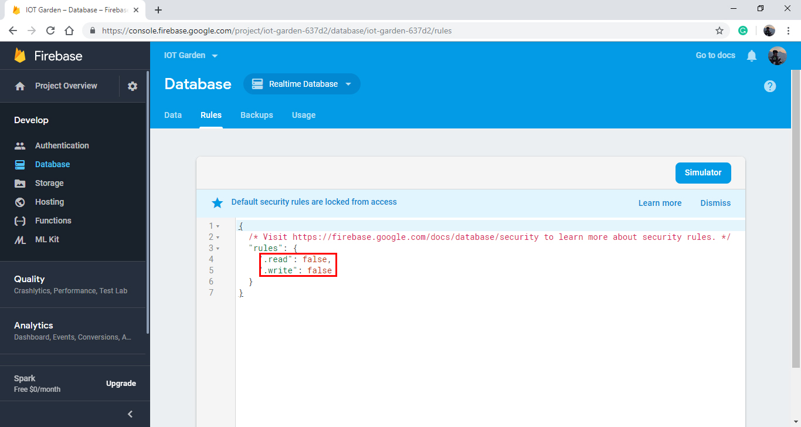This screenshot has height=427, width=801.
Task: Go forward in browser
Action: pos(32,30)
